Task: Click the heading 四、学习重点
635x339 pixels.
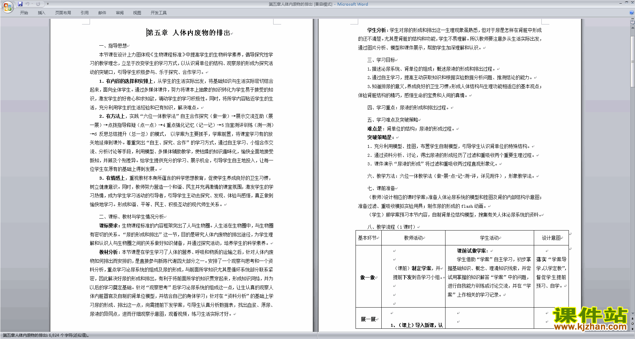Action: pyautogui.click(x=381, y=107)
